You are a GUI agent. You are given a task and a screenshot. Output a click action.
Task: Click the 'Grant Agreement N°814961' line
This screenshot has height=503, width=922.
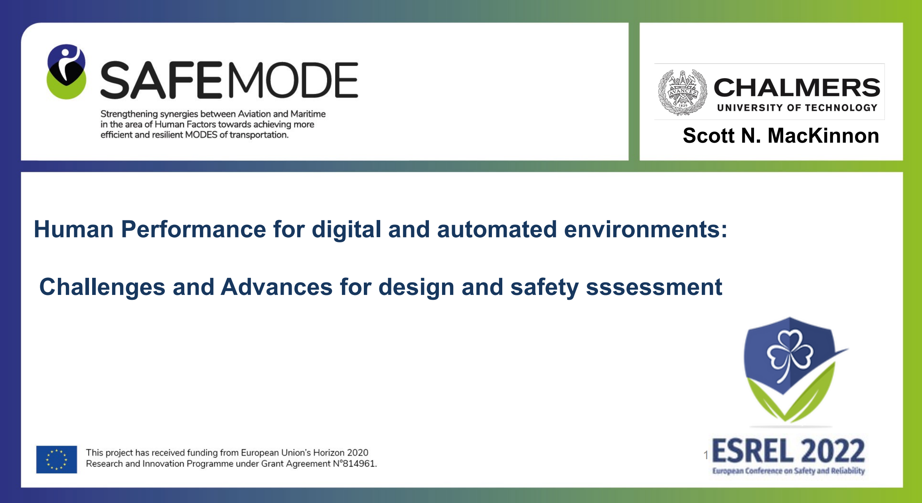point(231,464)
